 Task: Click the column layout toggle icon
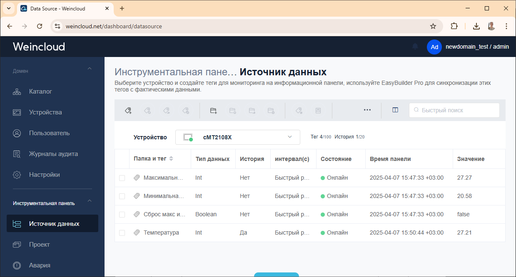[395, 110]
